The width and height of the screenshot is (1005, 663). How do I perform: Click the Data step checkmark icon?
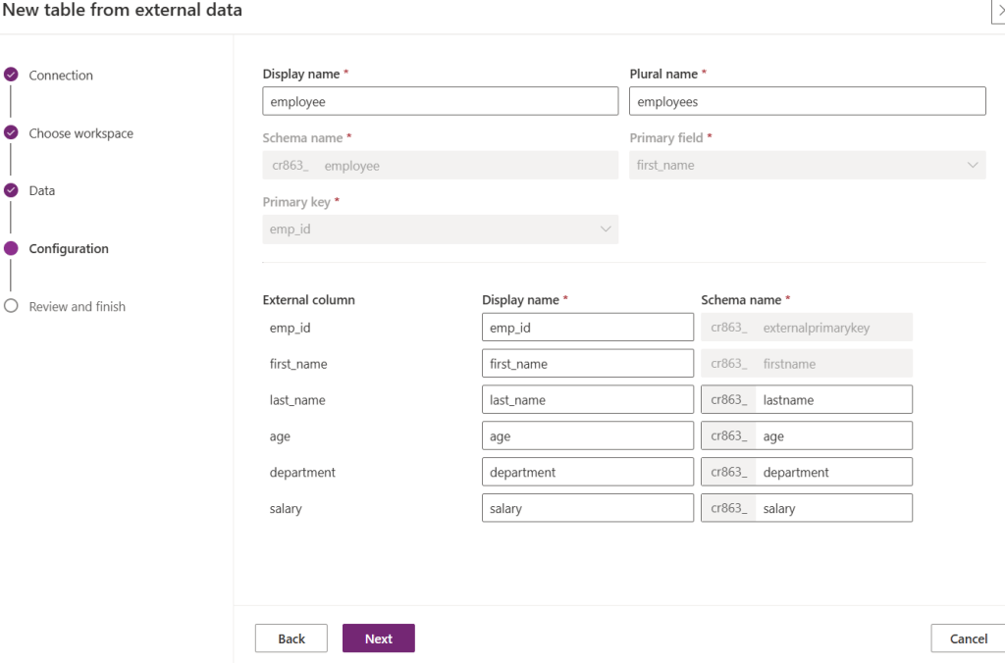11,190
